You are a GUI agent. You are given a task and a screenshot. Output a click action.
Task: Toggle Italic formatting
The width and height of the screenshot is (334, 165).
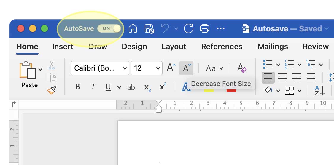(x=93, y=87)
